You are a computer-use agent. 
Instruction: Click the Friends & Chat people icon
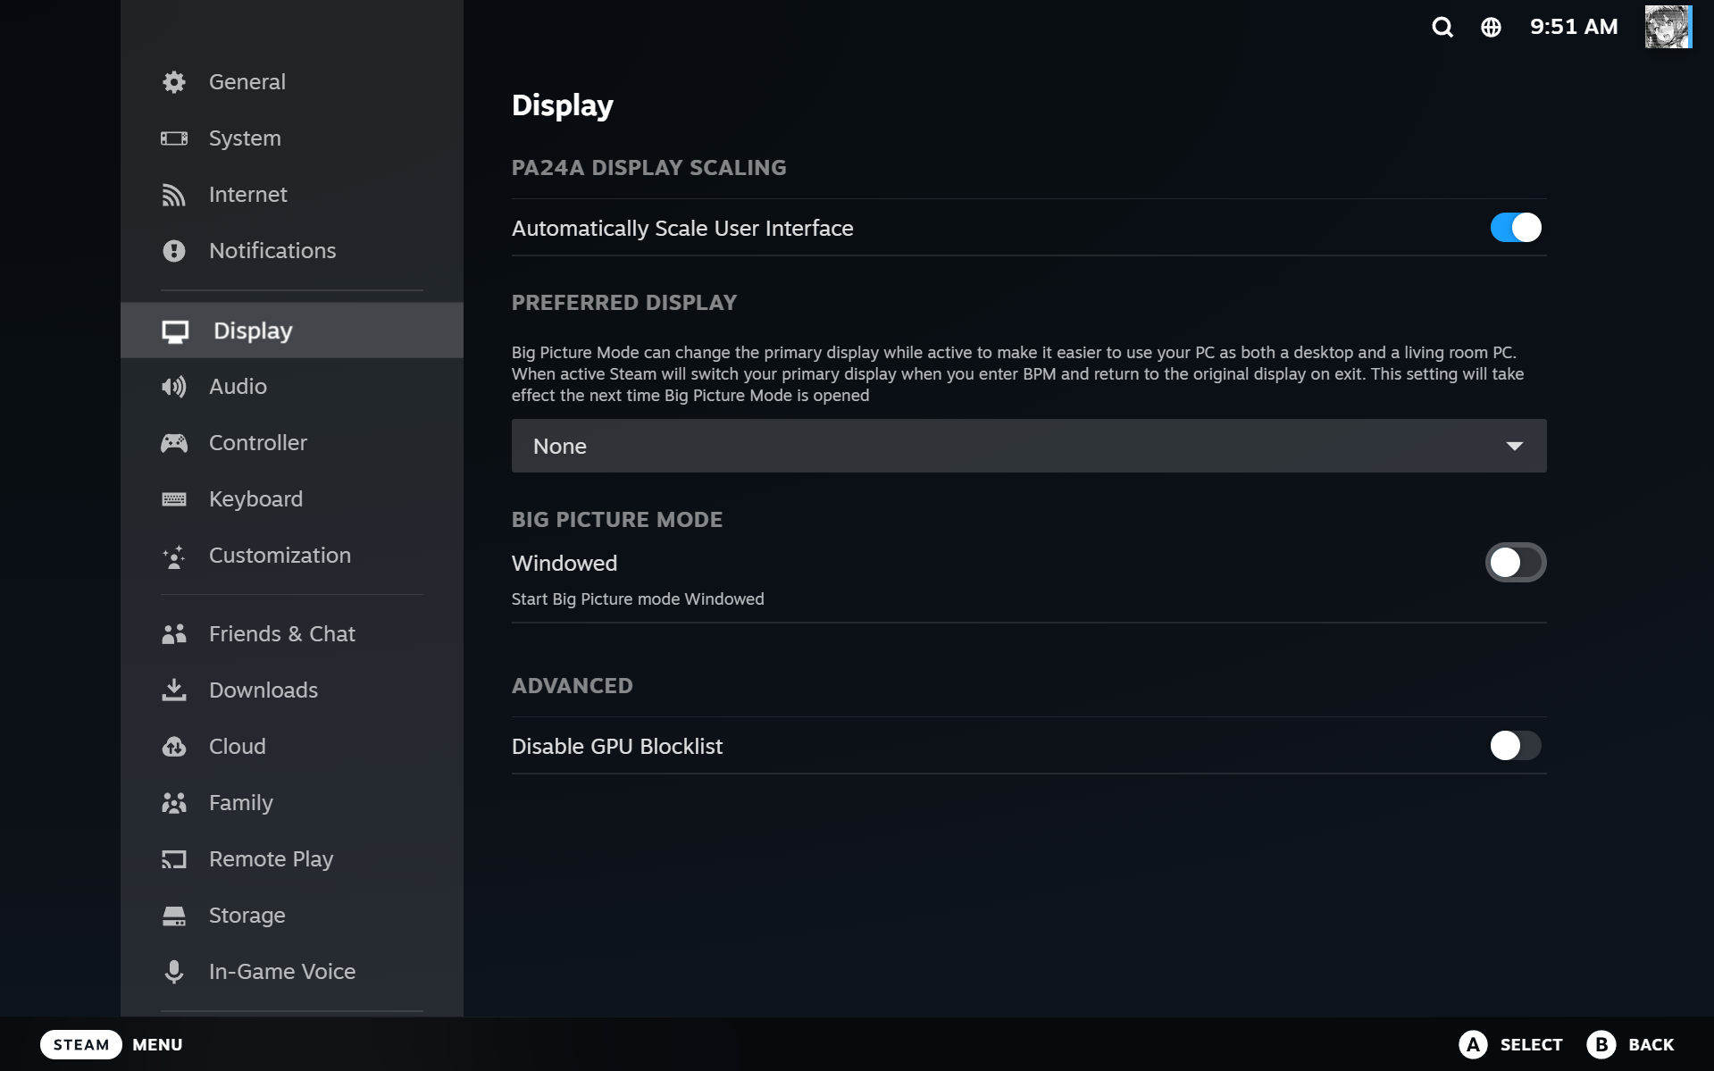(174, 634)
